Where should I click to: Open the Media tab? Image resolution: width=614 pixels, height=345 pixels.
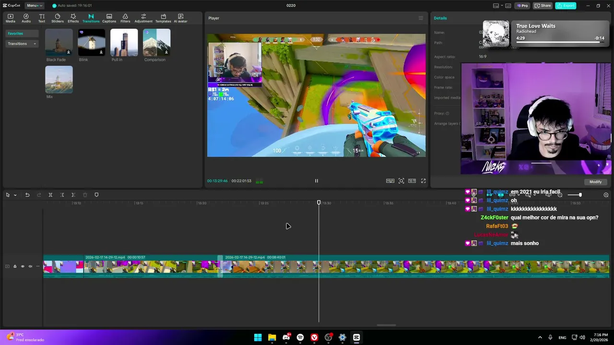point(10,18)
